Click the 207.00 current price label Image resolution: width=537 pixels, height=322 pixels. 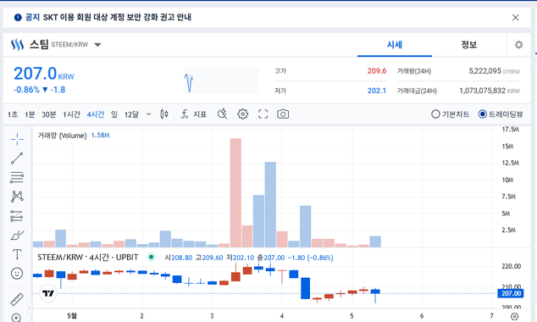(510, 293)
